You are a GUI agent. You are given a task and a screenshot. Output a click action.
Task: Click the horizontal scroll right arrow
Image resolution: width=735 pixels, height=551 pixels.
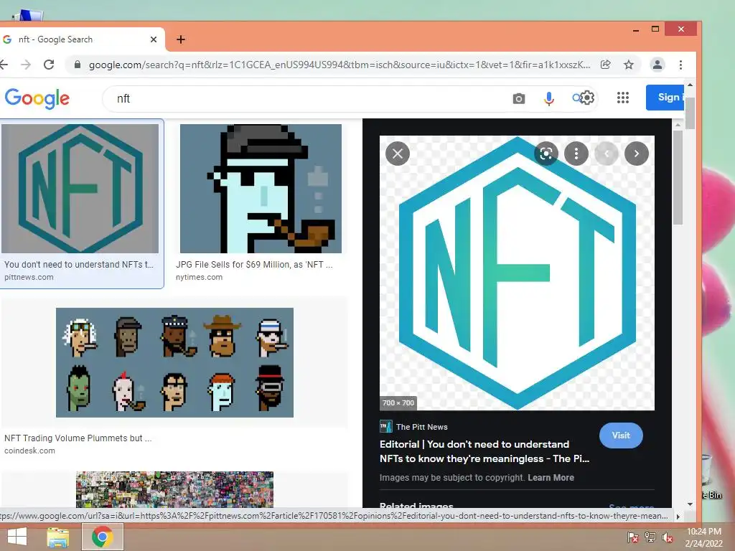[678, 517]
